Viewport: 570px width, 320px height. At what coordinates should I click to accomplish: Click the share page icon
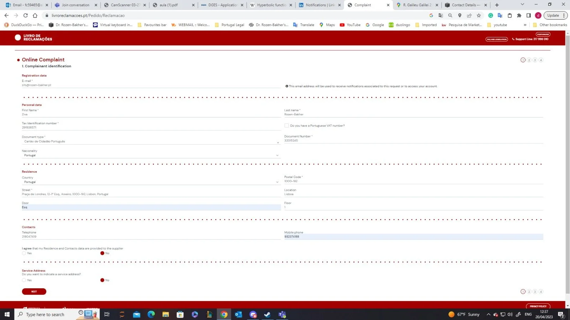(469, 16)
